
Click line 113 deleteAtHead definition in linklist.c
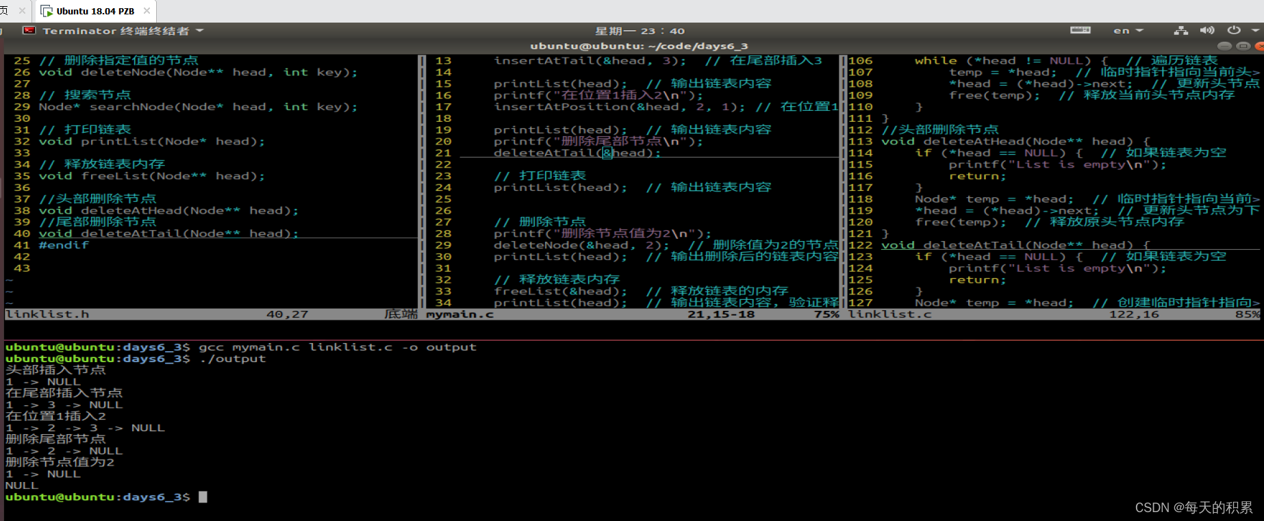click(x=1015, y=142)
